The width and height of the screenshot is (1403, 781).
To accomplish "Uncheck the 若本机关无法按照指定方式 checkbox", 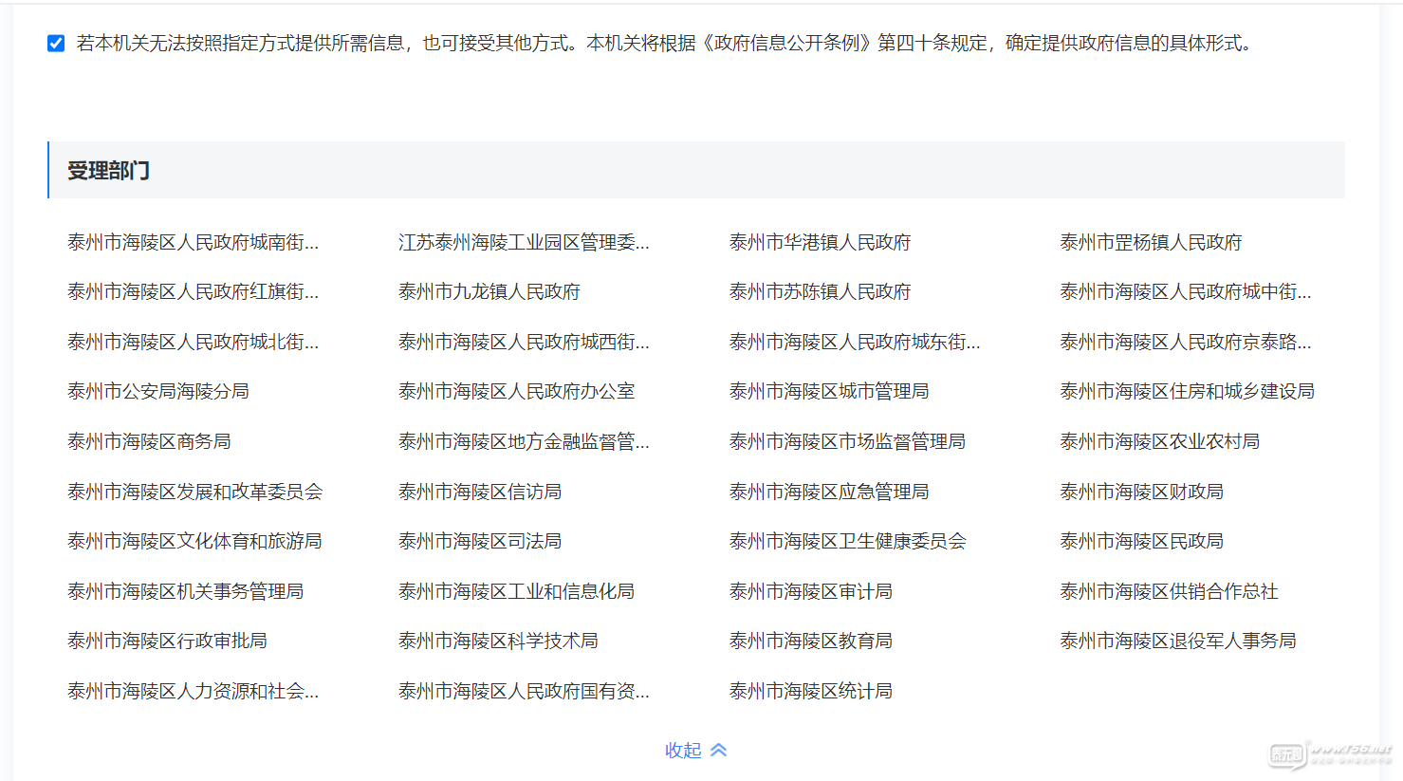I will pos(56,44).
